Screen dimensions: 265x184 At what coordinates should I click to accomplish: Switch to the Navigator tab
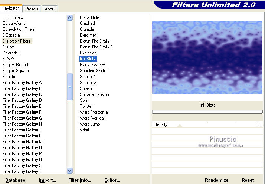10,8
